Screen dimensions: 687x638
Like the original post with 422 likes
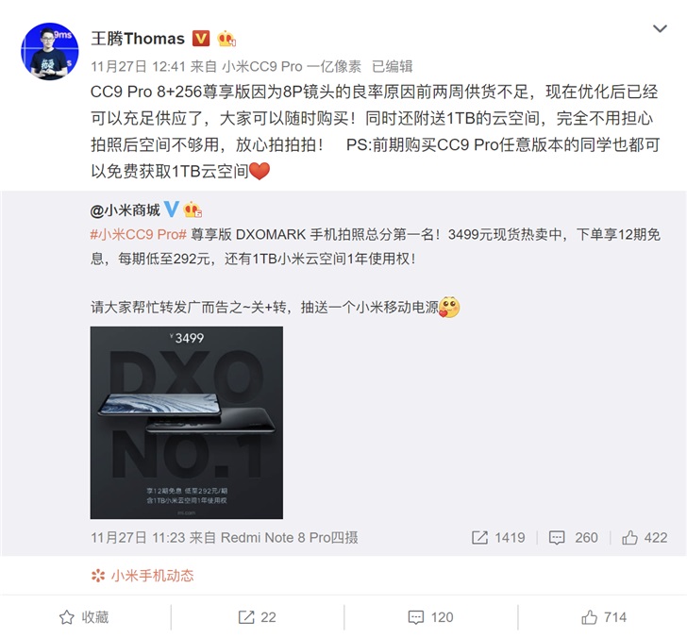[x=645, y=537]
